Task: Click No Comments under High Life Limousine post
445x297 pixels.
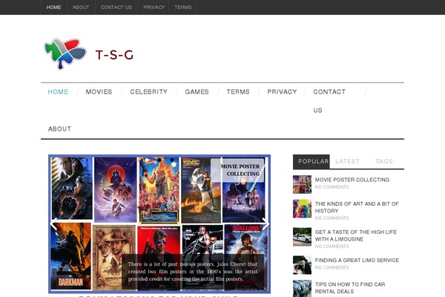Action: click(332, 246)
